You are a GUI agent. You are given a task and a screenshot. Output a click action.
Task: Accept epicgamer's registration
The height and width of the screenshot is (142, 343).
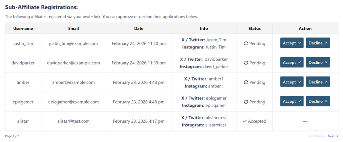click(x=292, y=102)
